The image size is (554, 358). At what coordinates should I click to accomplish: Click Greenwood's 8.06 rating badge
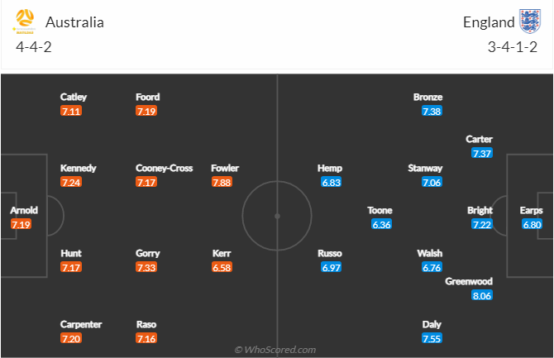tap(480, 295)
